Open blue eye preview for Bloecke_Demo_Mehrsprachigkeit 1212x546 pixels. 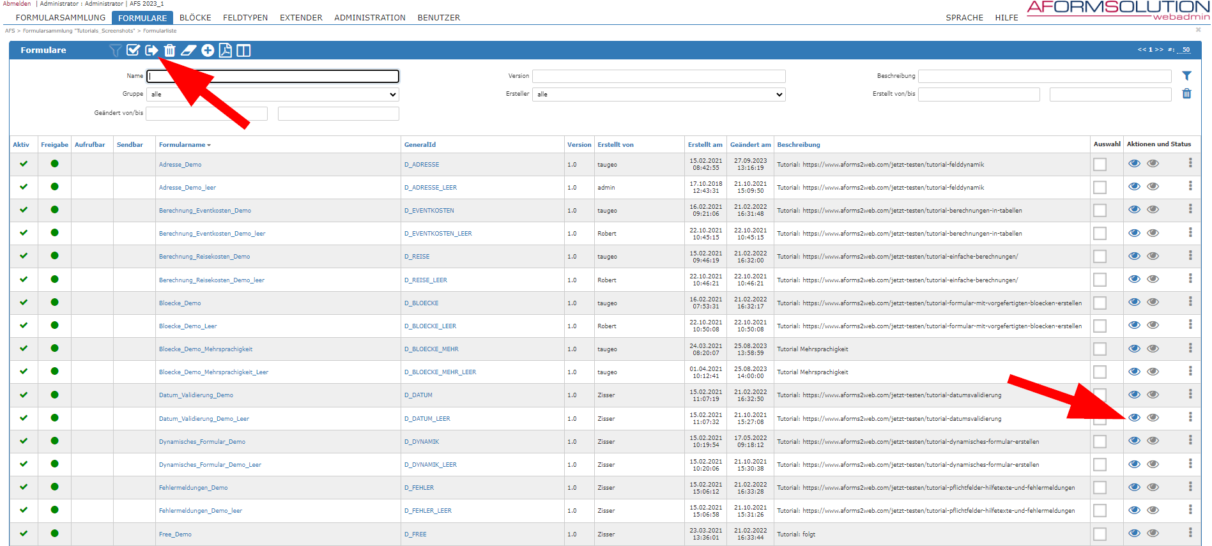(1134, 348)
